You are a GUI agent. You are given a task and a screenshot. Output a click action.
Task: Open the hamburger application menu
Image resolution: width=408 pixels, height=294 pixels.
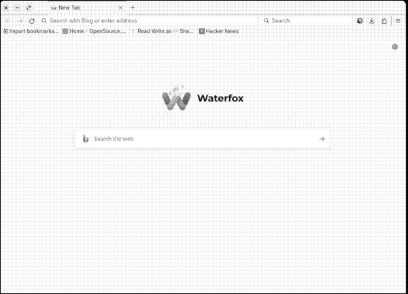tap(398, 21)
